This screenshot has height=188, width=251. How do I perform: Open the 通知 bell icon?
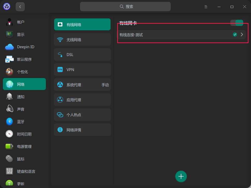(9, 96)
